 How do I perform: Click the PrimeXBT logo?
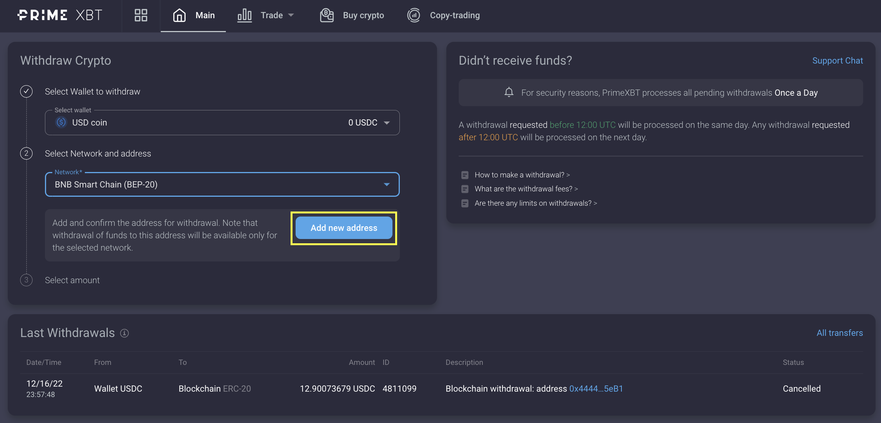60,15
